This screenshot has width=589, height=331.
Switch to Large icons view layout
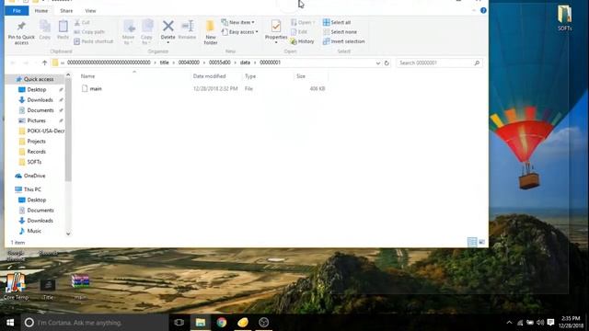[x=481, y=242]
